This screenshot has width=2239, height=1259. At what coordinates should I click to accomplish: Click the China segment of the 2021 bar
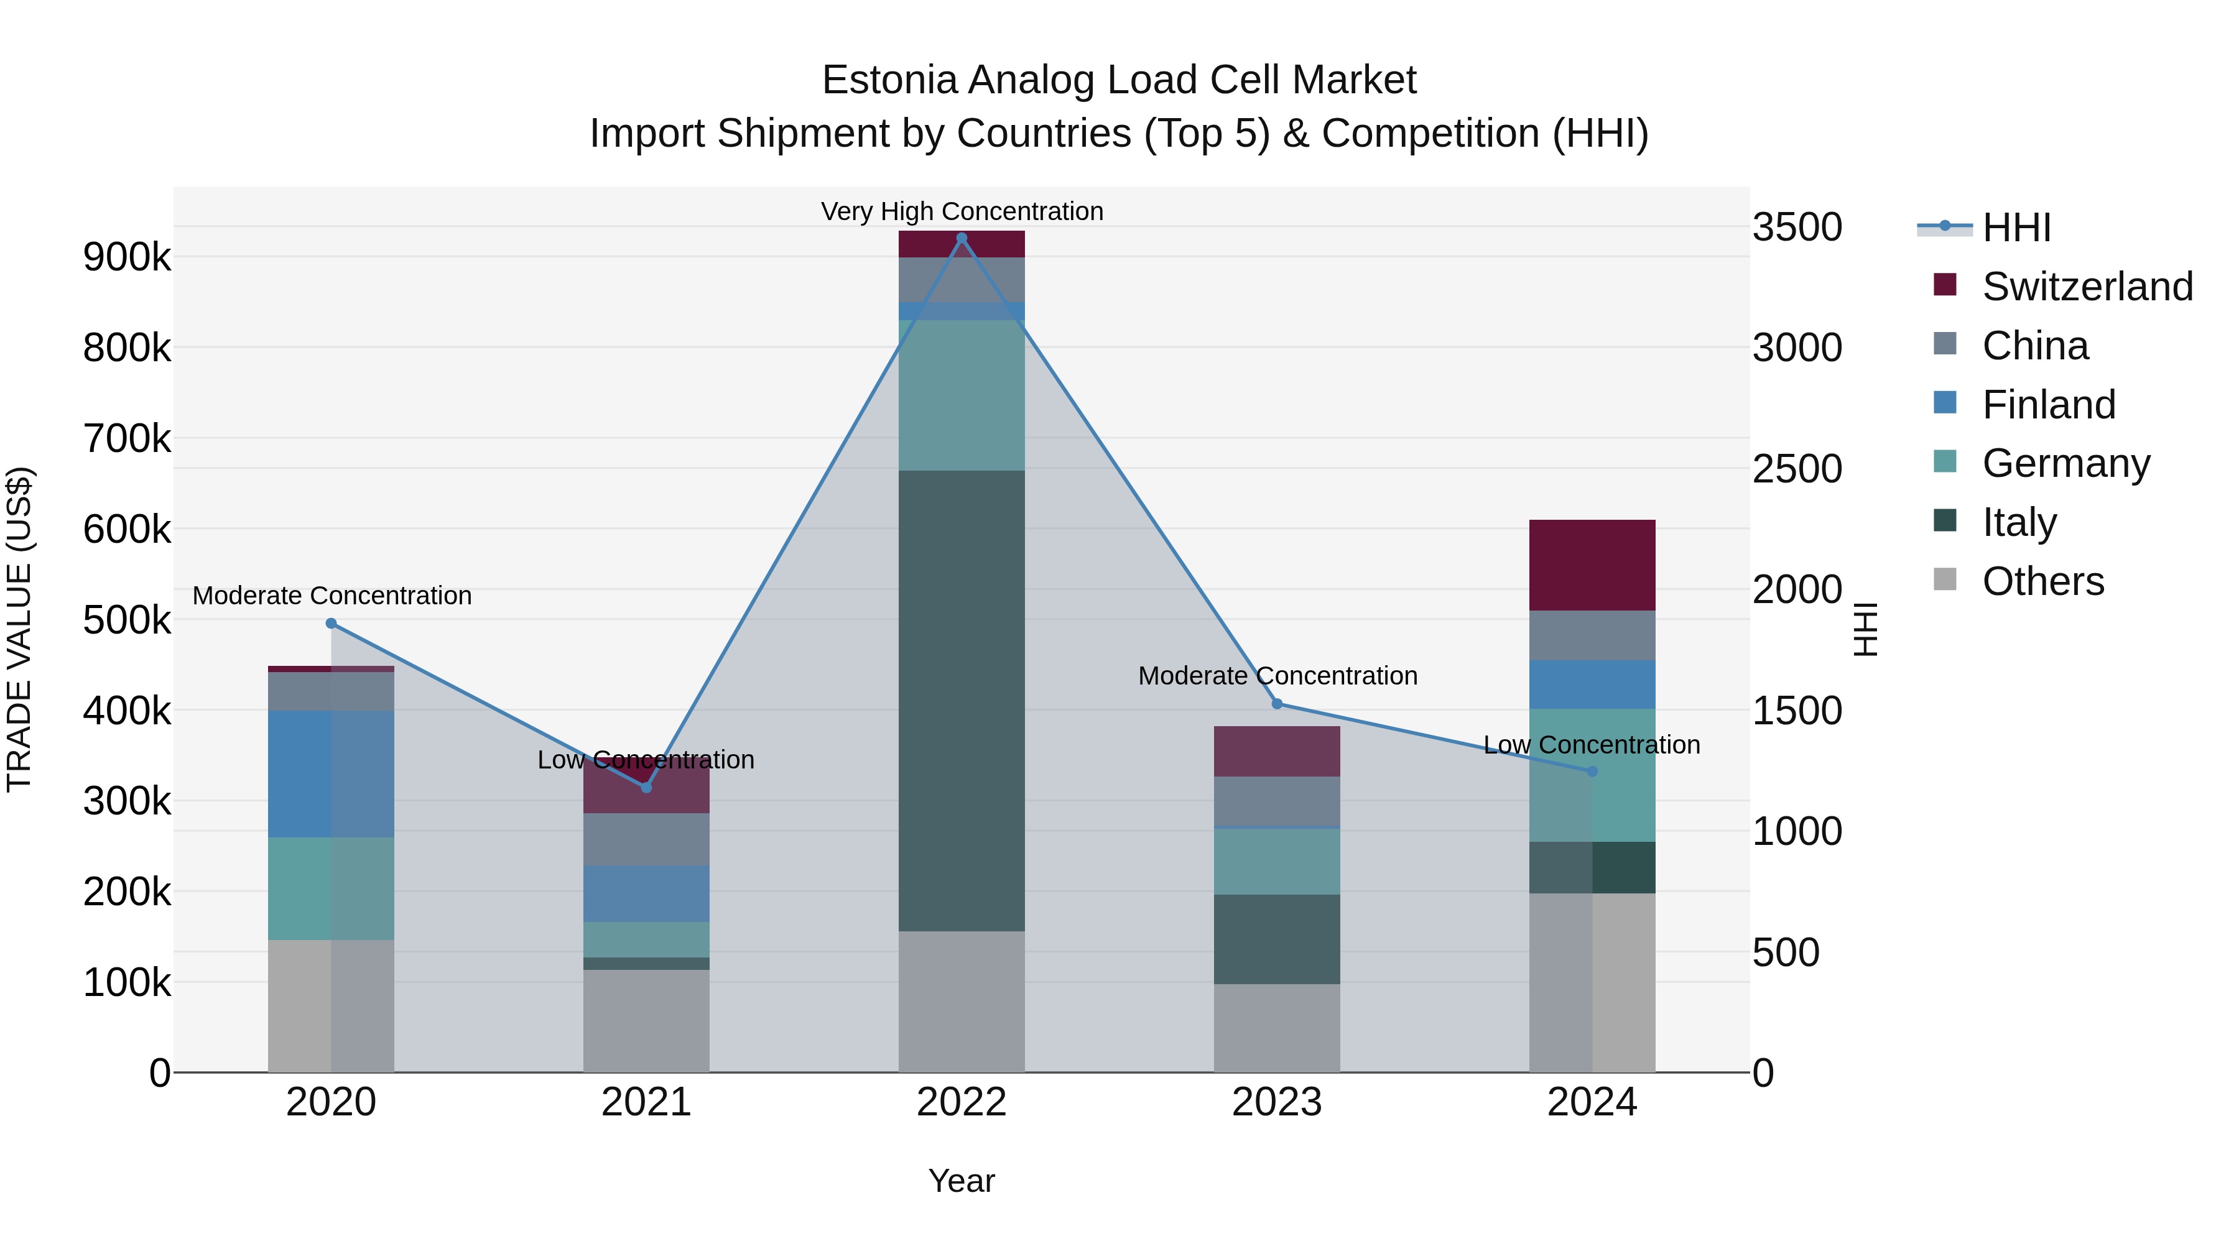647,839
